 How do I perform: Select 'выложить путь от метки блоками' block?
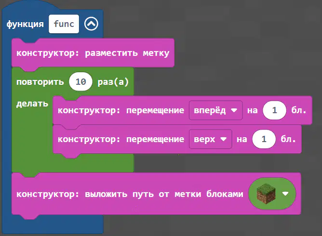click(x=156, y=194)
